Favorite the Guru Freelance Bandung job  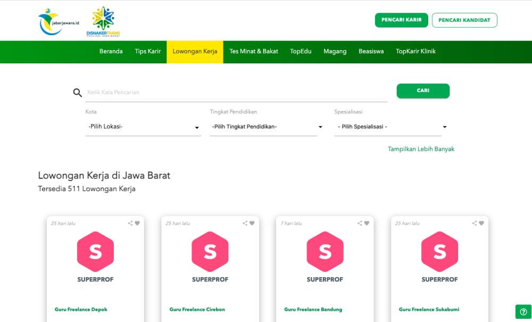(367, 223)
